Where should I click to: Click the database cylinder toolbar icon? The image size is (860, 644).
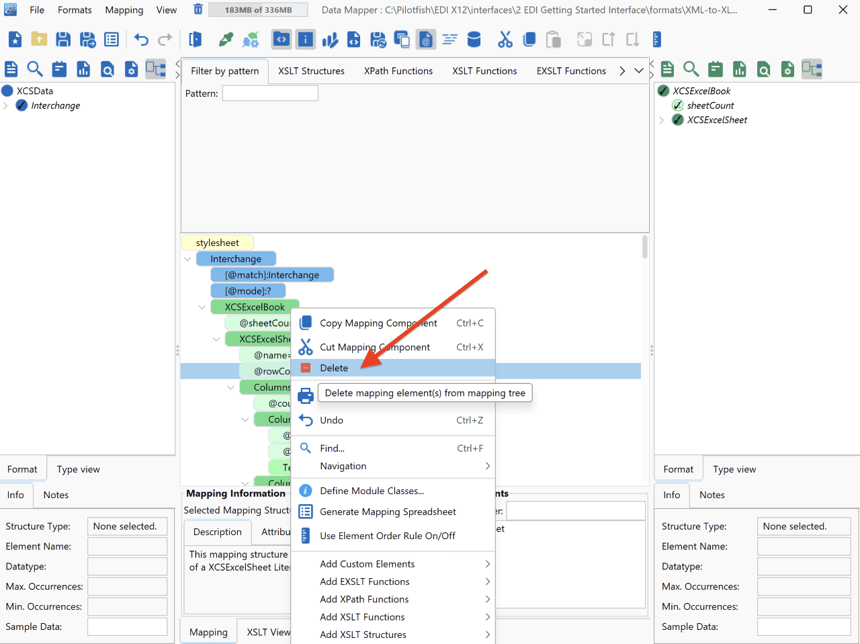pos(474,40)
